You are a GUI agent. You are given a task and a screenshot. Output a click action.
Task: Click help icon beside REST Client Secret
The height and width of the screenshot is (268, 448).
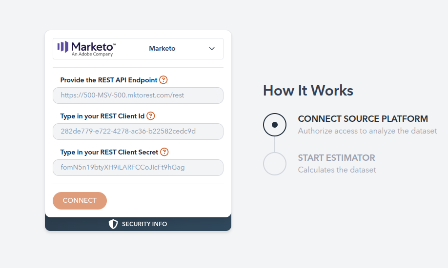(164, 152)
